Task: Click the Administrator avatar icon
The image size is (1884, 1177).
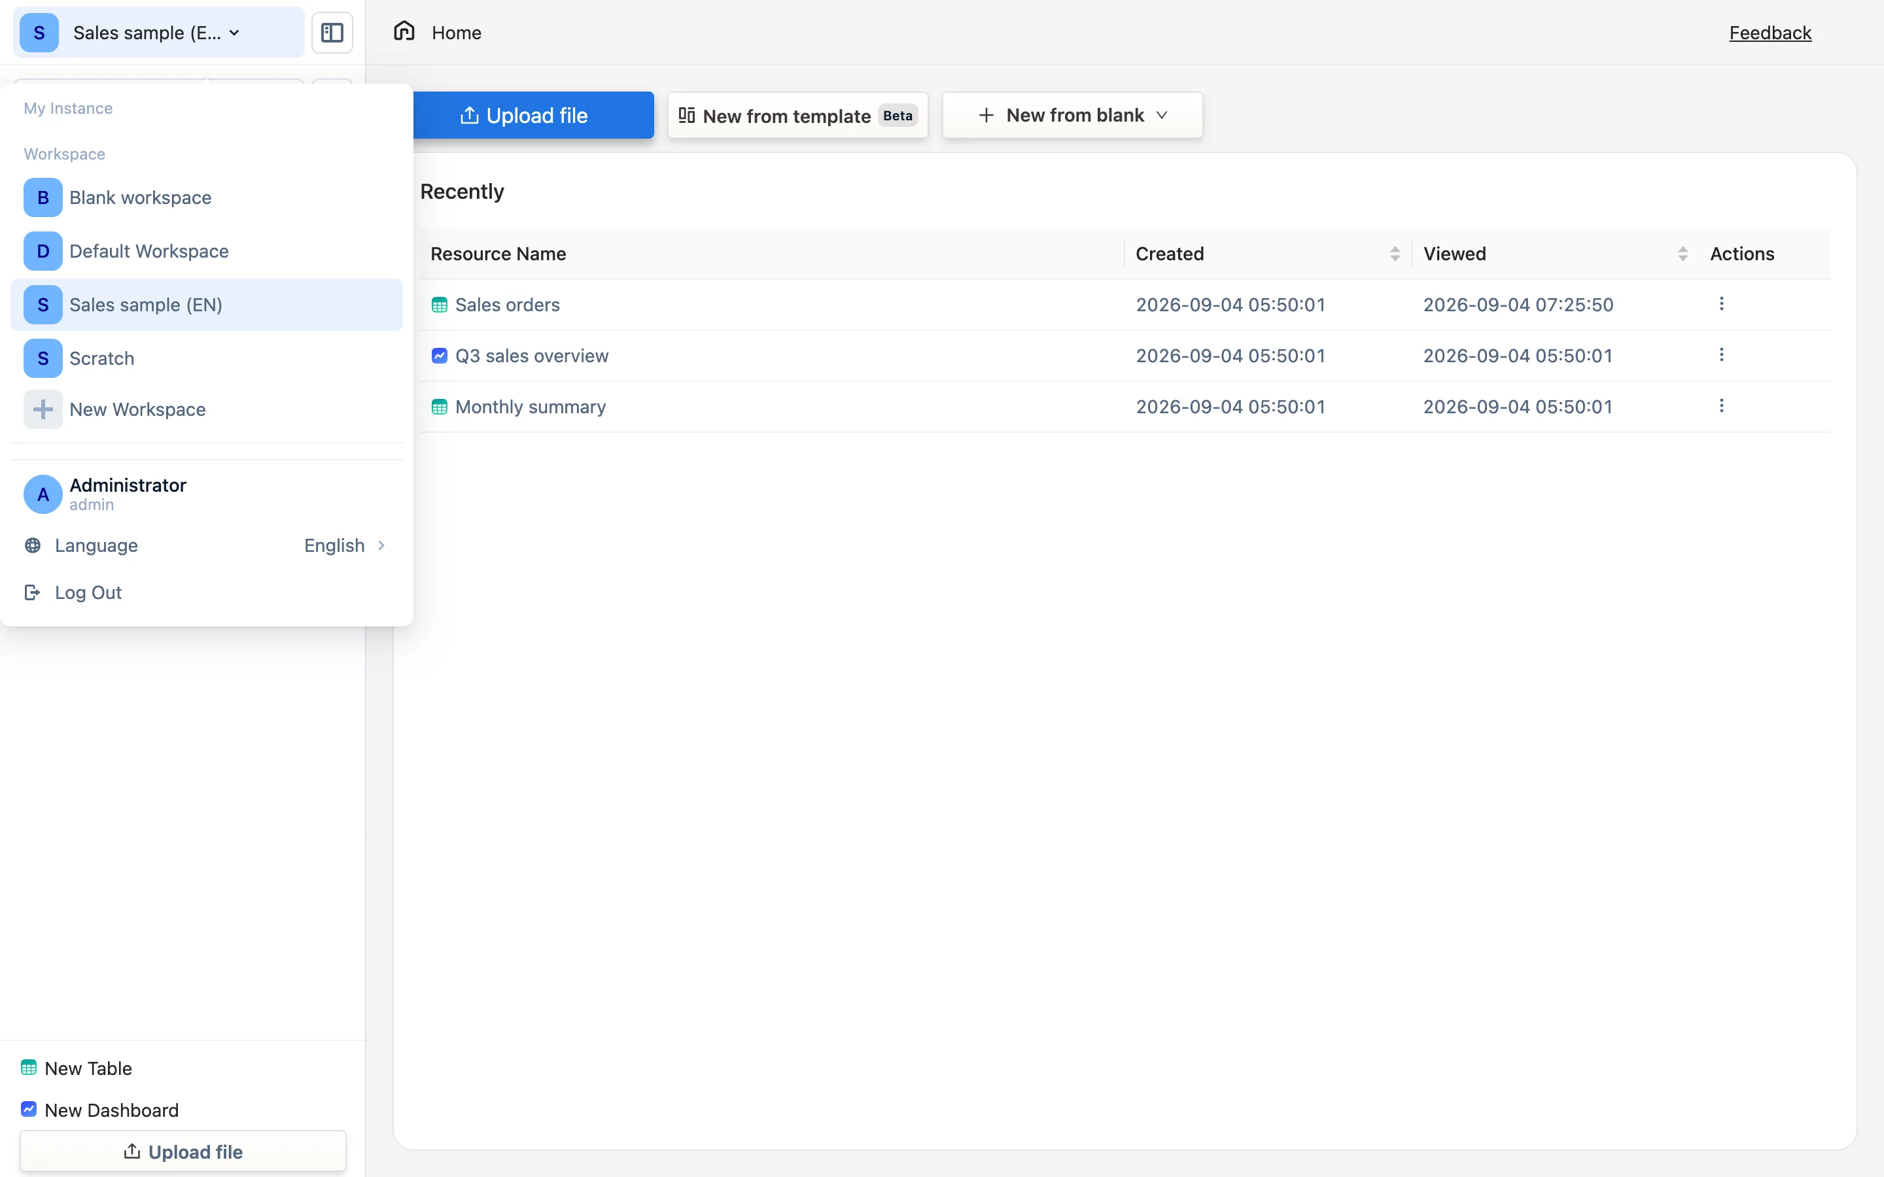Action: 43,494
